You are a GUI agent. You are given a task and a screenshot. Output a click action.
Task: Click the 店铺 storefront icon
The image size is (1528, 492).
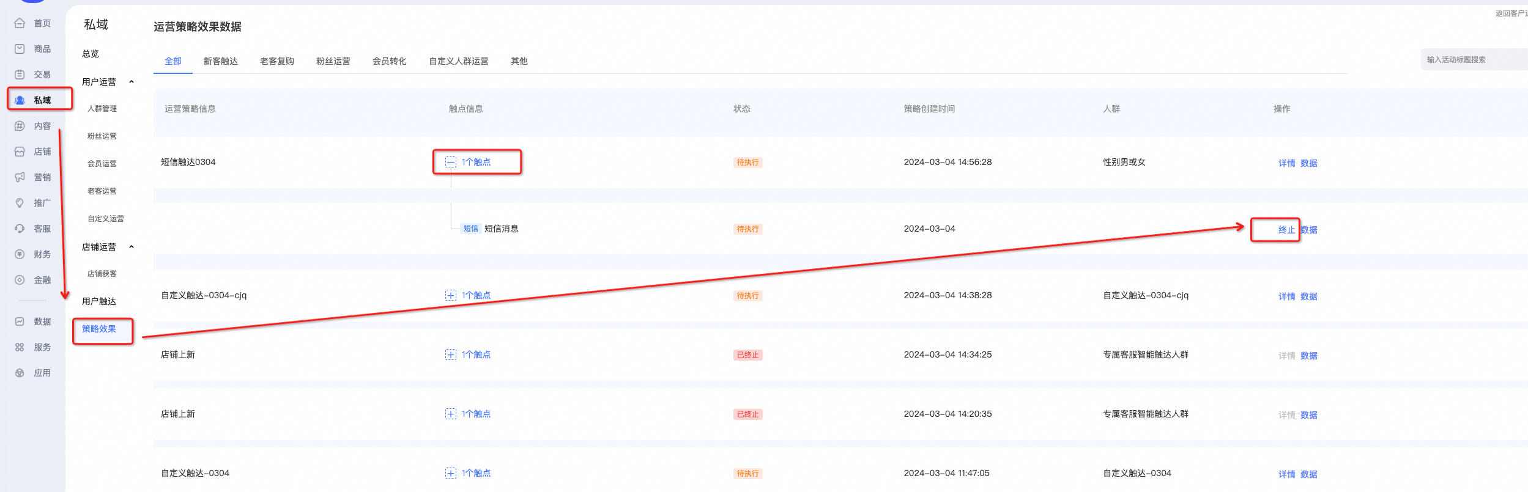pyautogui.click(x=20, y=152)
